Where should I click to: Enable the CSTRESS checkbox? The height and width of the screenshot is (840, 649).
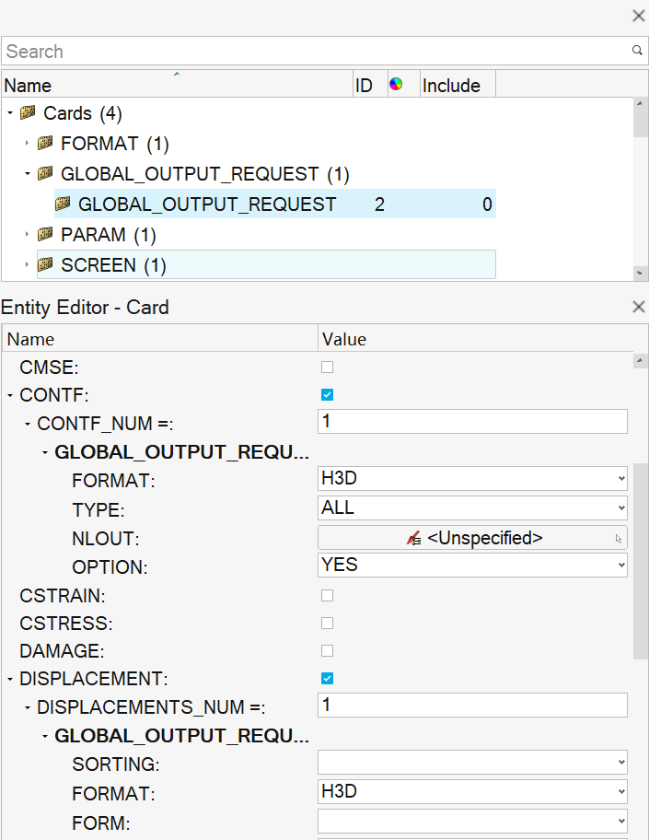click(327, 624)
